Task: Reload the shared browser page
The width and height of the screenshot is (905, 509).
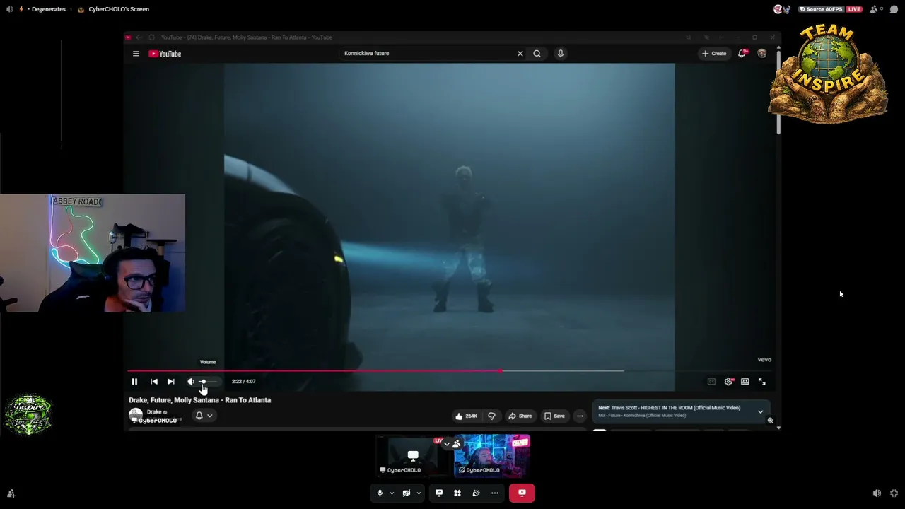Action: click(151, 37)
